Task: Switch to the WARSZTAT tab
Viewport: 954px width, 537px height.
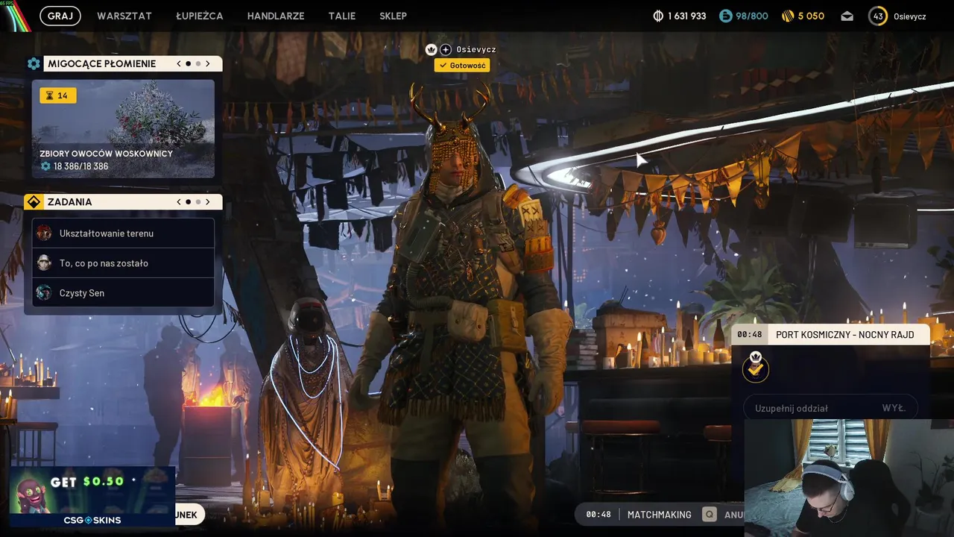Action: [x=124, y=16]
